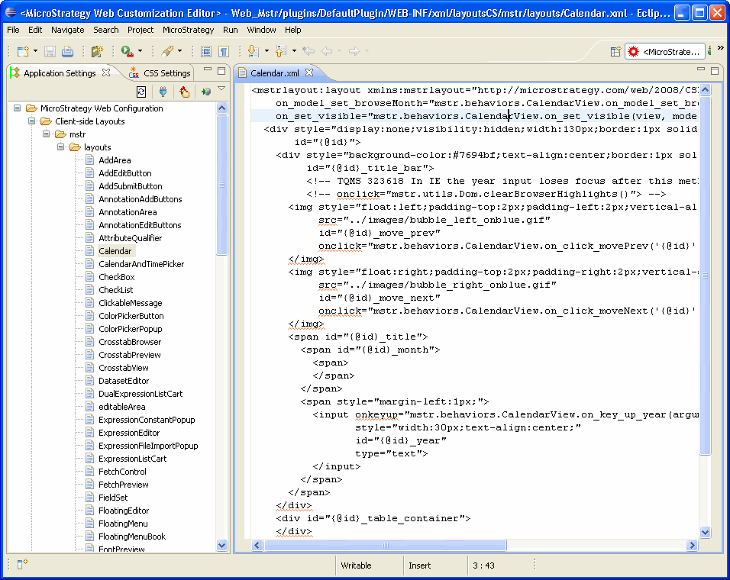Screen dimensions: 730x580
Task: Click the Back navigation arrow
Action: pyautogui.click(x=327, y=51)
